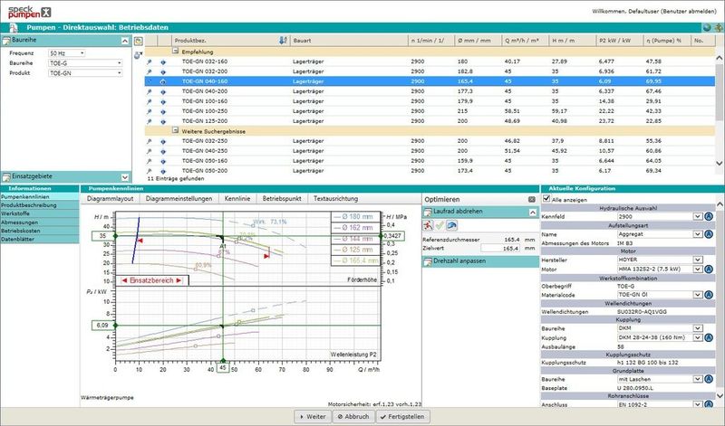Toggle visibility eye for TOE-GN 100-160
The height and width of the screenshot is (426, 725).
tap(163, 101)
